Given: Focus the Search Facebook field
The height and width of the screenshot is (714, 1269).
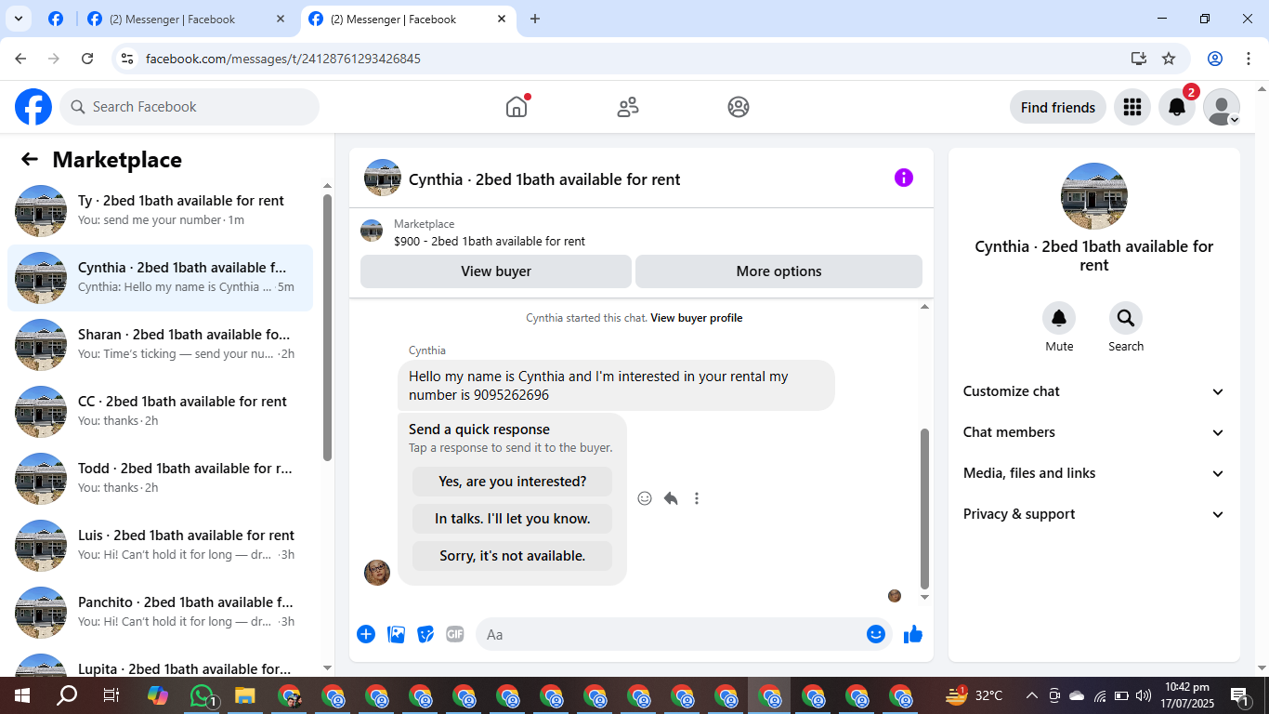Looking at the screenshot, I should tap(190, 107).
